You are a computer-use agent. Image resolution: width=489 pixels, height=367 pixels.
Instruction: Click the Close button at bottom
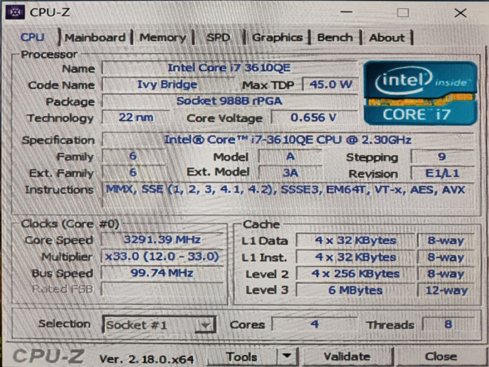click(x=441, y=356)
